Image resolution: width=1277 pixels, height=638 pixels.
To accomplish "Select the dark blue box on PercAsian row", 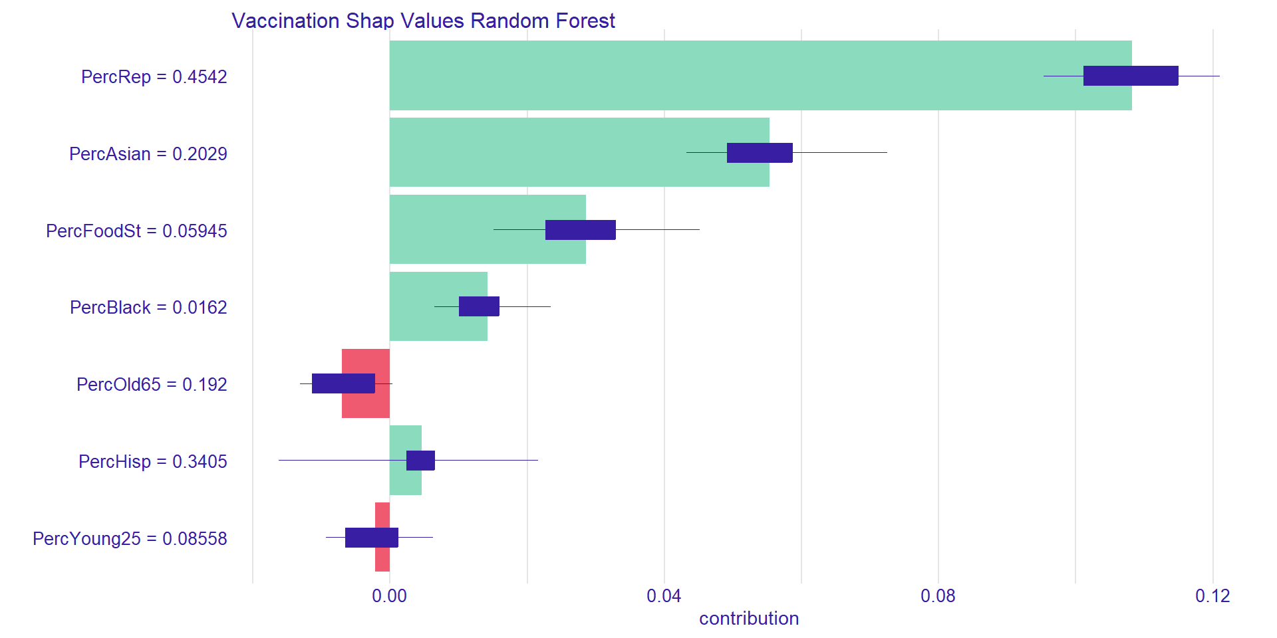I will (759, 153).
